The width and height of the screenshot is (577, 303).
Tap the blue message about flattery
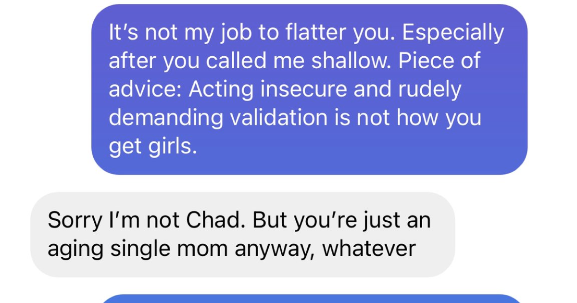tap(309, 89)
